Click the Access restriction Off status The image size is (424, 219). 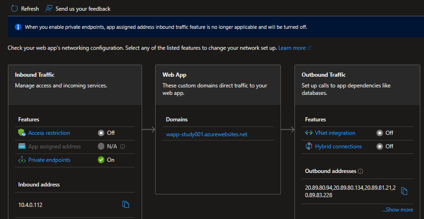point(106,133)
